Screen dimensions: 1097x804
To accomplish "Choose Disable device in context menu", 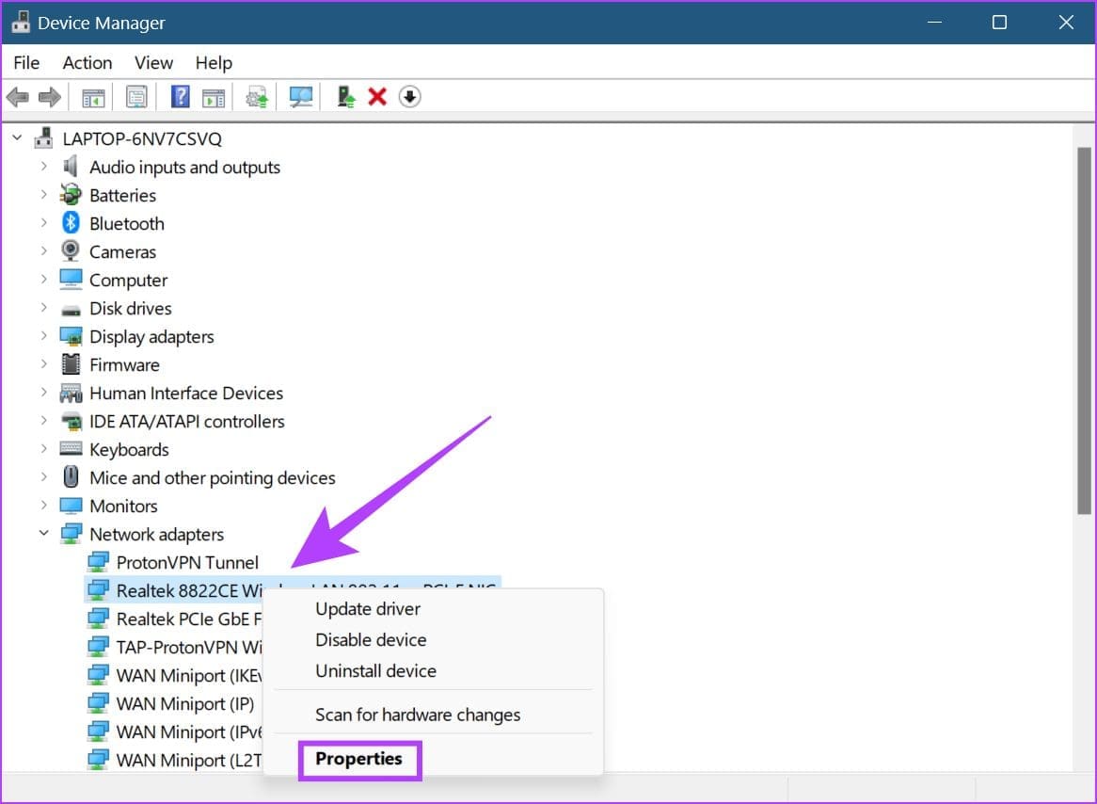I will pos(371,640).
